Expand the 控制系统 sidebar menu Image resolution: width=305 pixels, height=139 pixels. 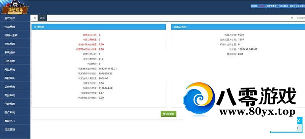15,27
